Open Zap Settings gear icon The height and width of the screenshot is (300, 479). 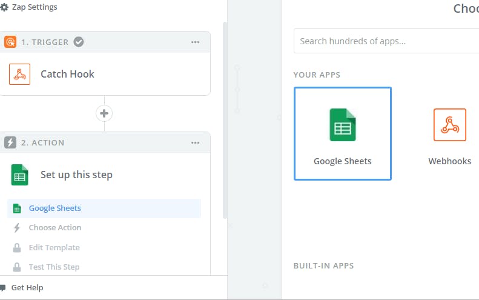4,7
